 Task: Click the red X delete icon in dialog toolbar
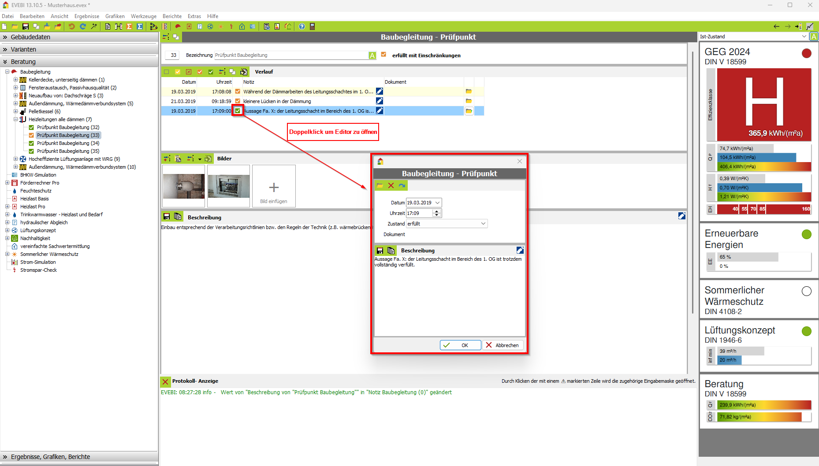click(391, 185)
